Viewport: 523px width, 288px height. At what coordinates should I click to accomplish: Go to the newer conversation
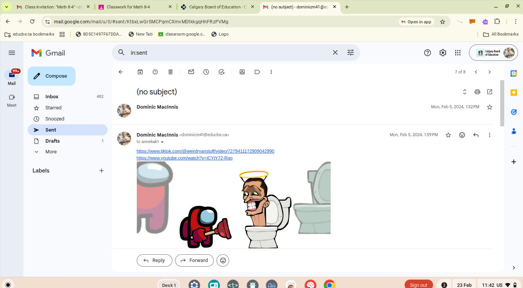click(476, 72)
